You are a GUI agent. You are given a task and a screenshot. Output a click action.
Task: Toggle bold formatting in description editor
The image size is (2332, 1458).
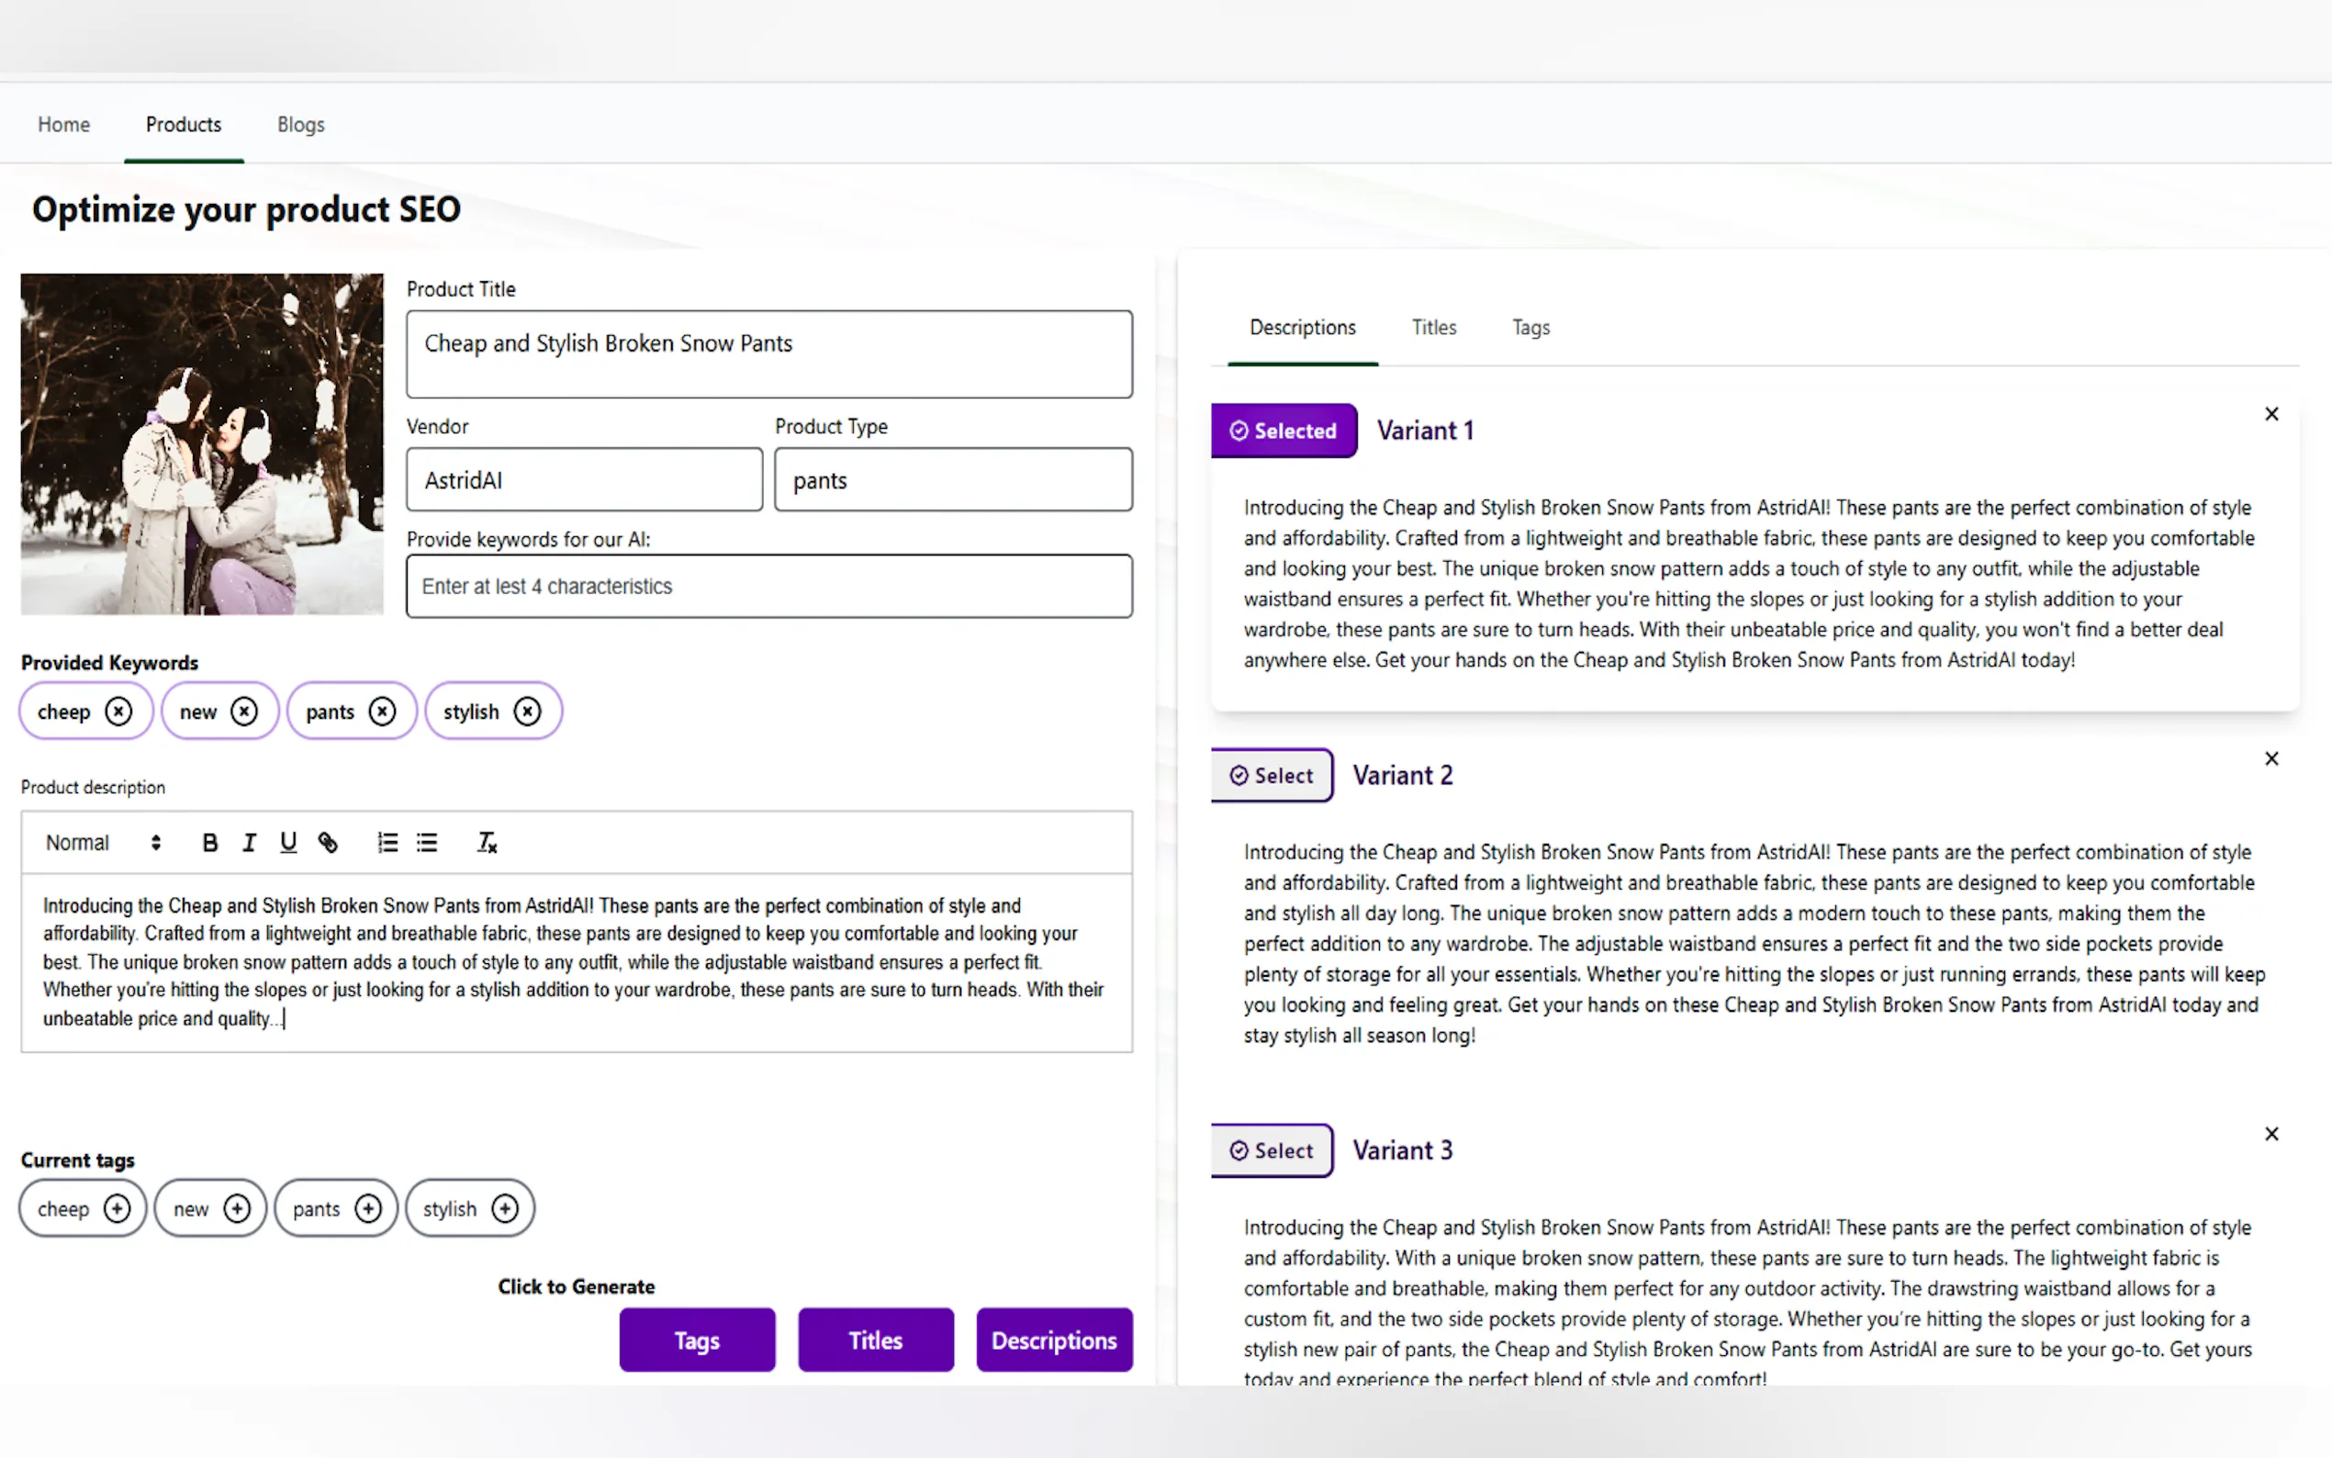tap(209, 843)
